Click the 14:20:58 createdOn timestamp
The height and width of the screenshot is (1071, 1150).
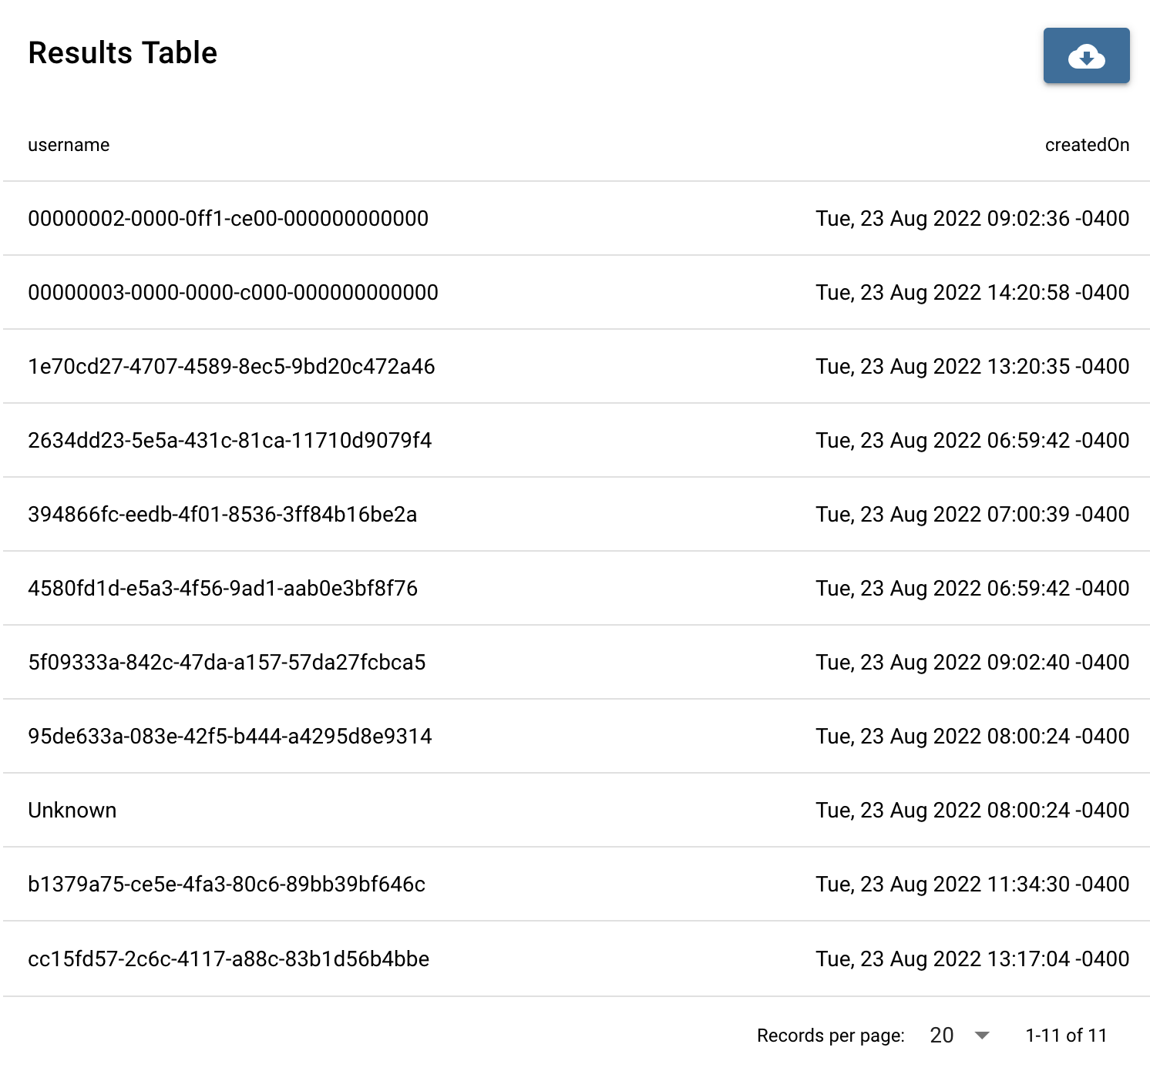click(973, 293)
